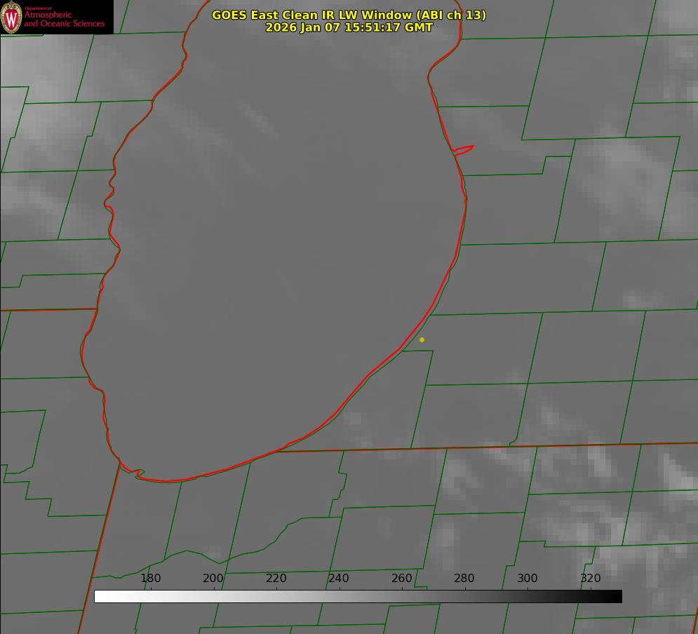Screen dimensions: 698x634
Task: Click the 2026 Jan 07 15:51:17 GMT timestamp
Action: (x=349, y=27)
